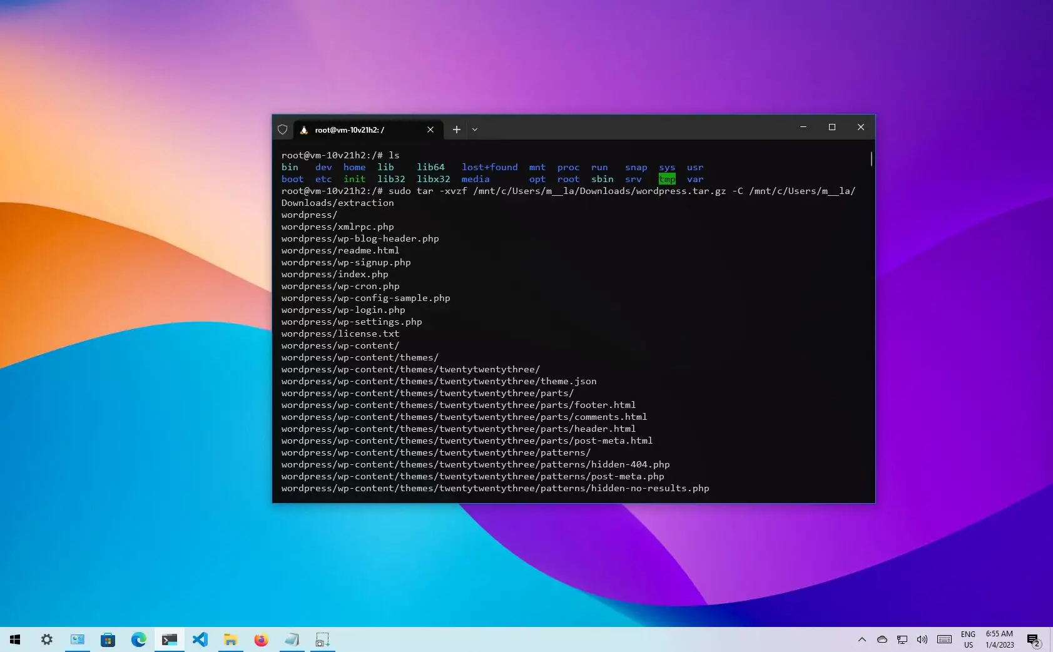Launch Visual Studio Code from the taskbar

[200, 639]
